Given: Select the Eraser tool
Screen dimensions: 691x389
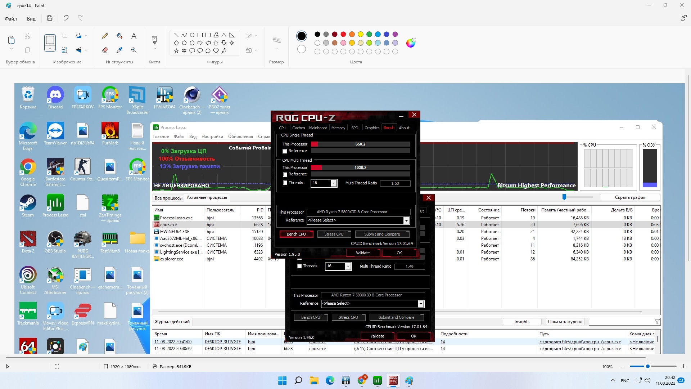Looking at the screenshot, I should (x=105, y=50).
